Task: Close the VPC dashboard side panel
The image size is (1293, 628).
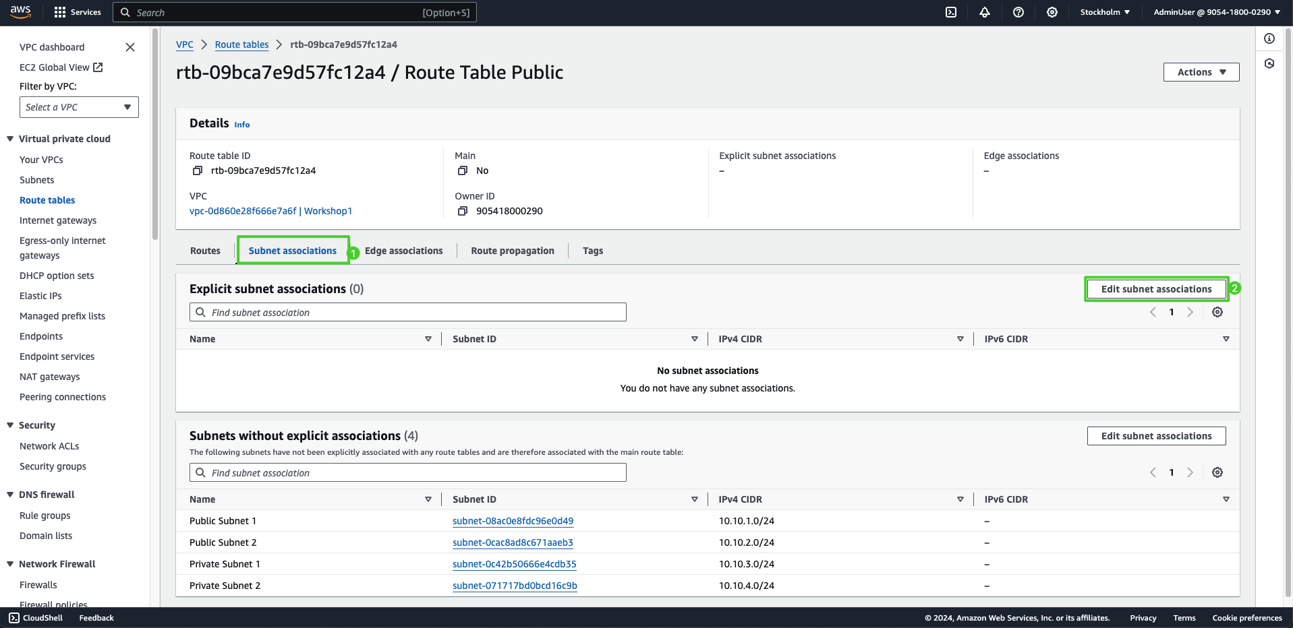Action: [x=130, y=47]
